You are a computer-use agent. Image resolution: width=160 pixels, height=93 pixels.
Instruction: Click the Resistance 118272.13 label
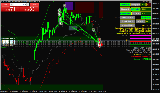(x=141, y=57)
